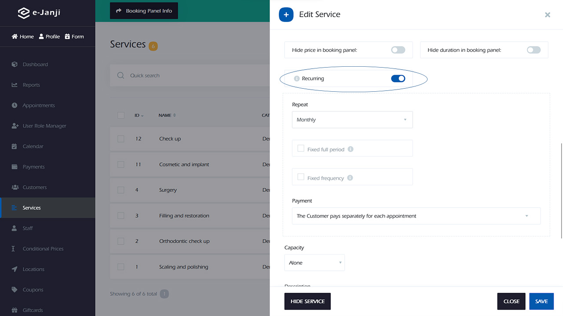
Task: Click the Locations arrow icon
Action: pyautogui.click(x=15, y=269)
